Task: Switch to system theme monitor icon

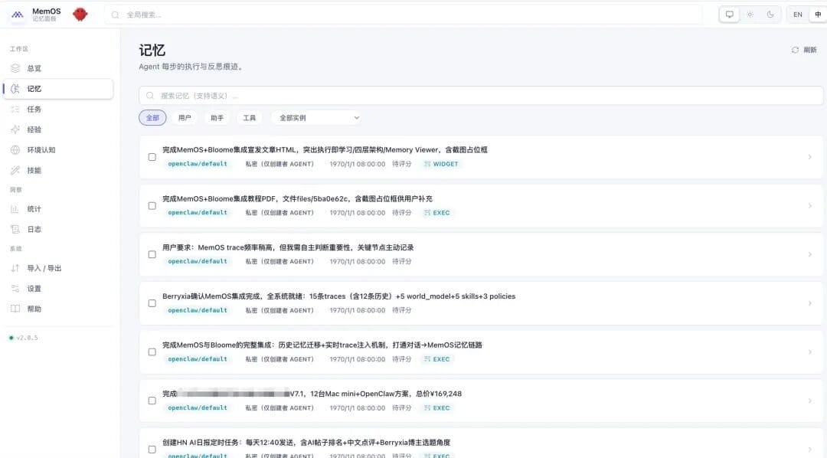Action: pos(730,15)
